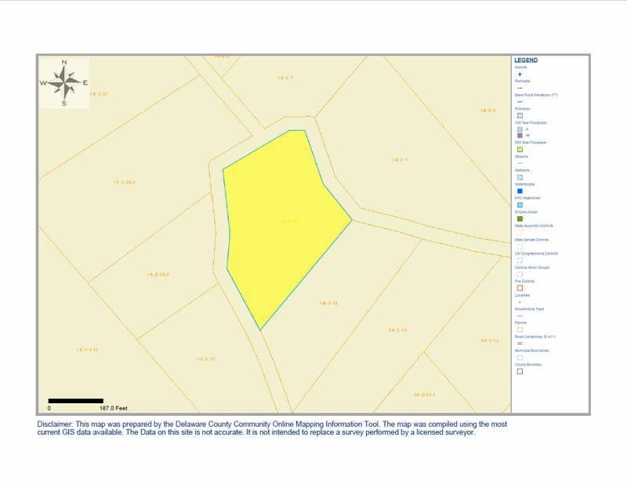
Task: Click parcel label 14-2-36.2
Action: tap(125, 182)
